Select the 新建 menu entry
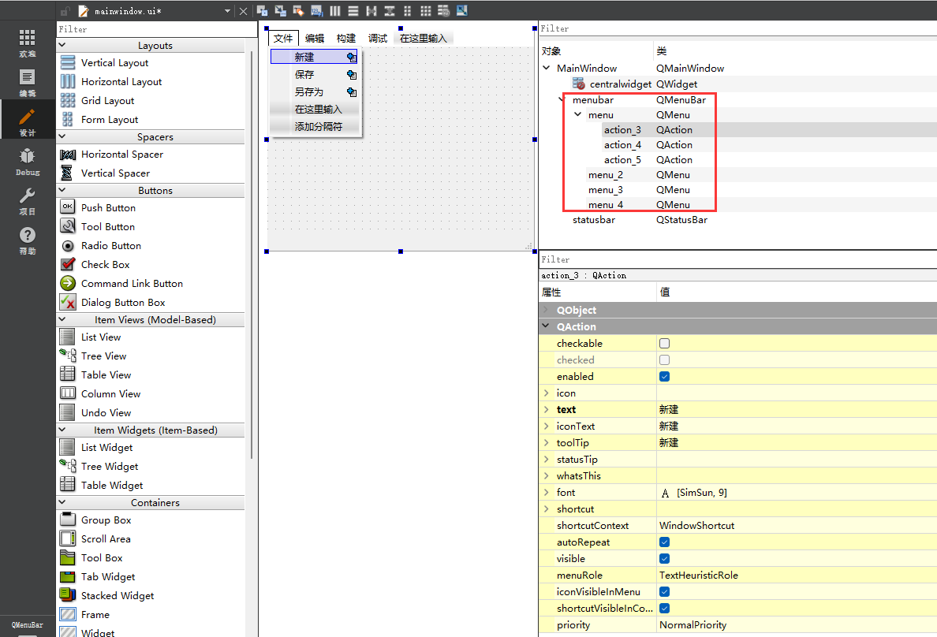 pos(314,57)
